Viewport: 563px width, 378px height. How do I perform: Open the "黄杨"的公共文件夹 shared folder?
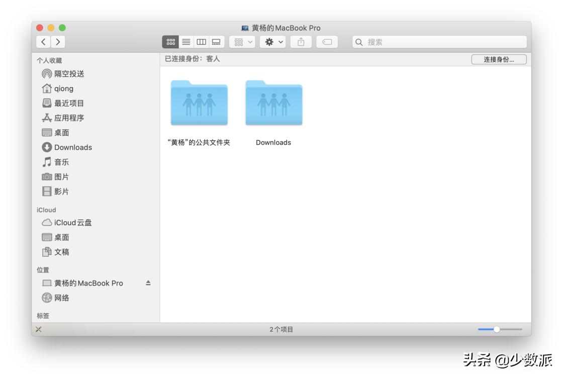click(x=199, y=103)
